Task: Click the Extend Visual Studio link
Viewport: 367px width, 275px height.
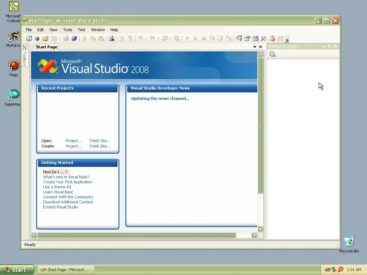Action: (x=60, y=207)
